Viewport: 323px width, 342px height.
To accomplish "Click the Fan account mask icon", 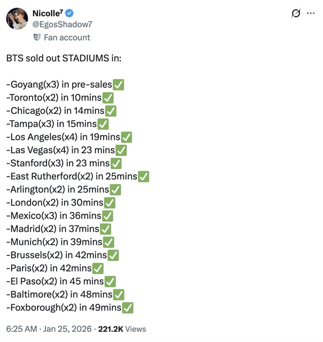I will (x=37, y=37).
